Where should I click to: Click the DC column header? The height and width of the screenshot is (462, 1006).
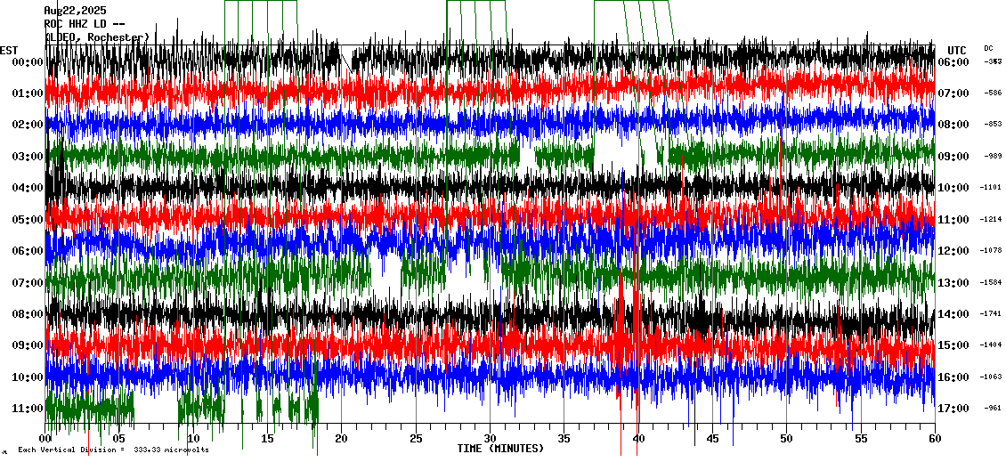988,48
